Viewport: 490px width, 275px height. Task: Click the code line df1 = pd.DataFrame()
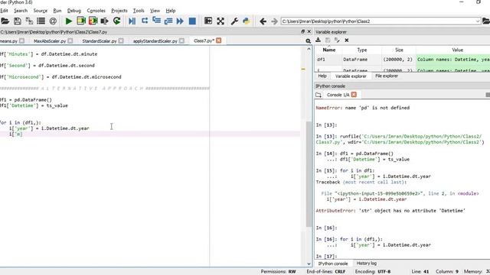pos(26,100)
